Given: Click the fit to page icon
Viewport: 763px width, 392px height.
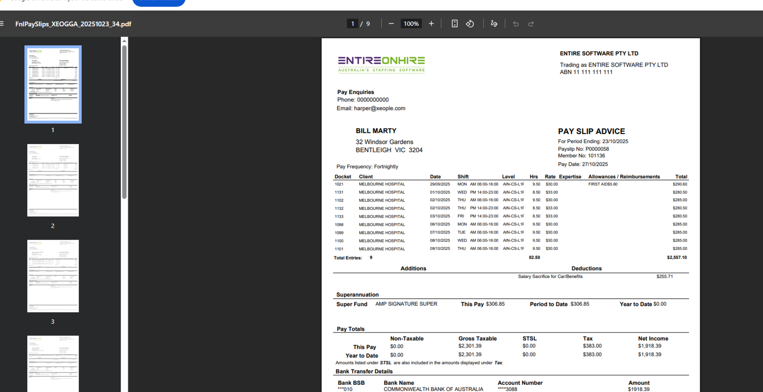Looking at the screenshot, I should pos(455,23).
